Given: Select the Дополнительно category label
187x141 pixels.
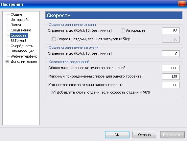Looking at the screenshot, I should (24, 62).
